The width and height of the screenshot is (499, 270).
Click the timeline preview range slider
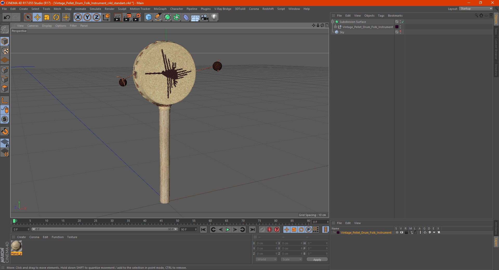coord(104,229)
